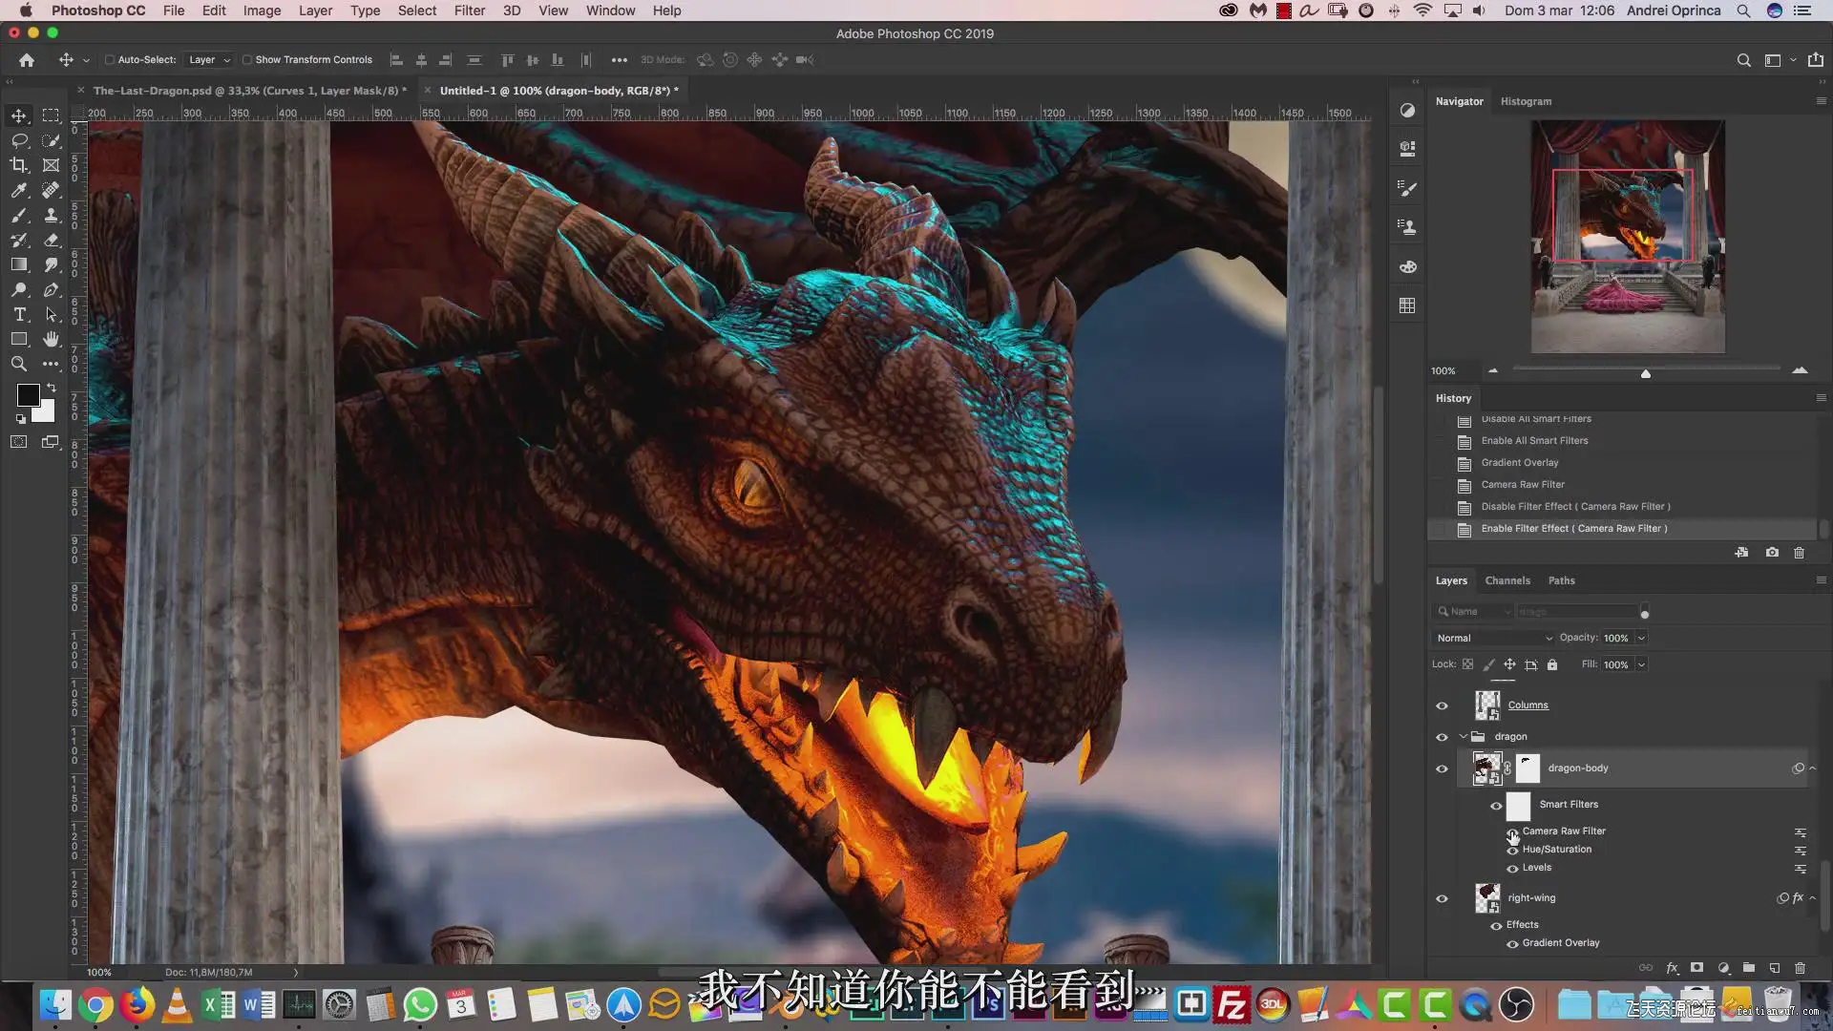Enable the Auto-Select checkbox
The width and height of the screenshot is (1833, 1031).
tap(110, 59)
